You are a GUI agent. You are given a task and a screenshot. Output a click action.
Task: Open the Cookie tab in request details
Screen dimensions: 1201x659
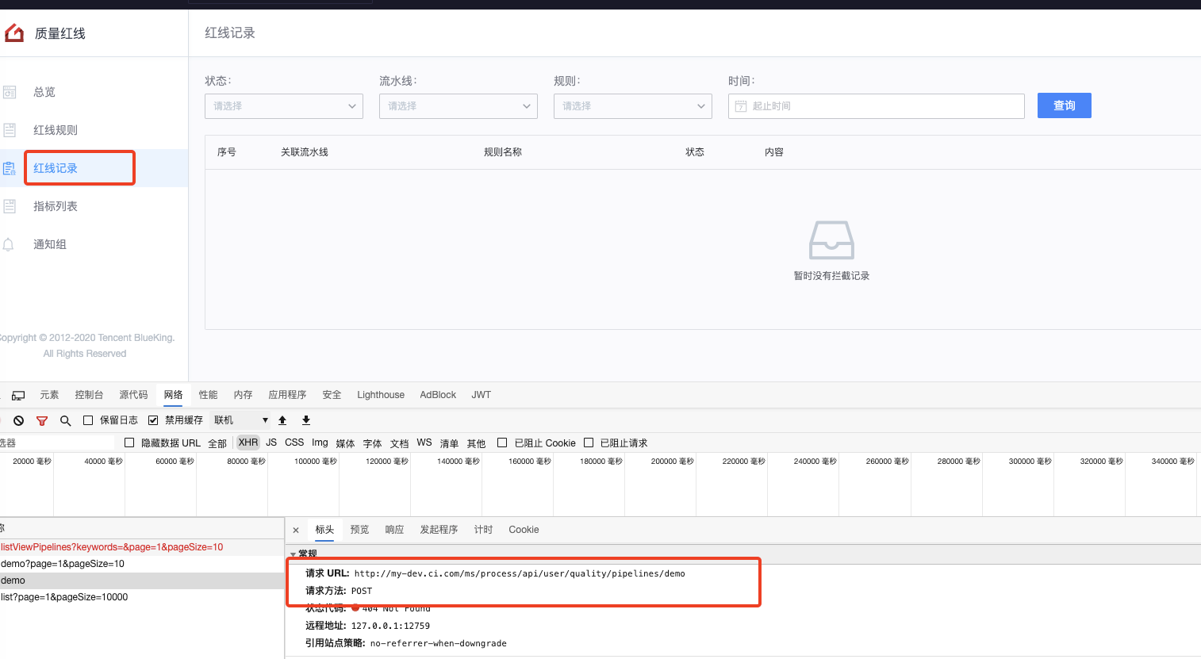(x=524, y=530)
